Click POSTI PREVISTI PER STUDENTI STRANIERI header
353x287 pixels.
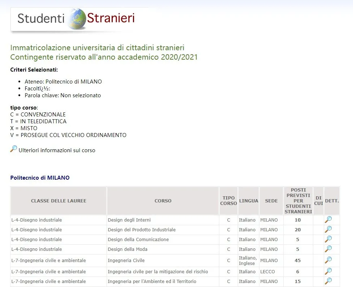tap(298, 201)
